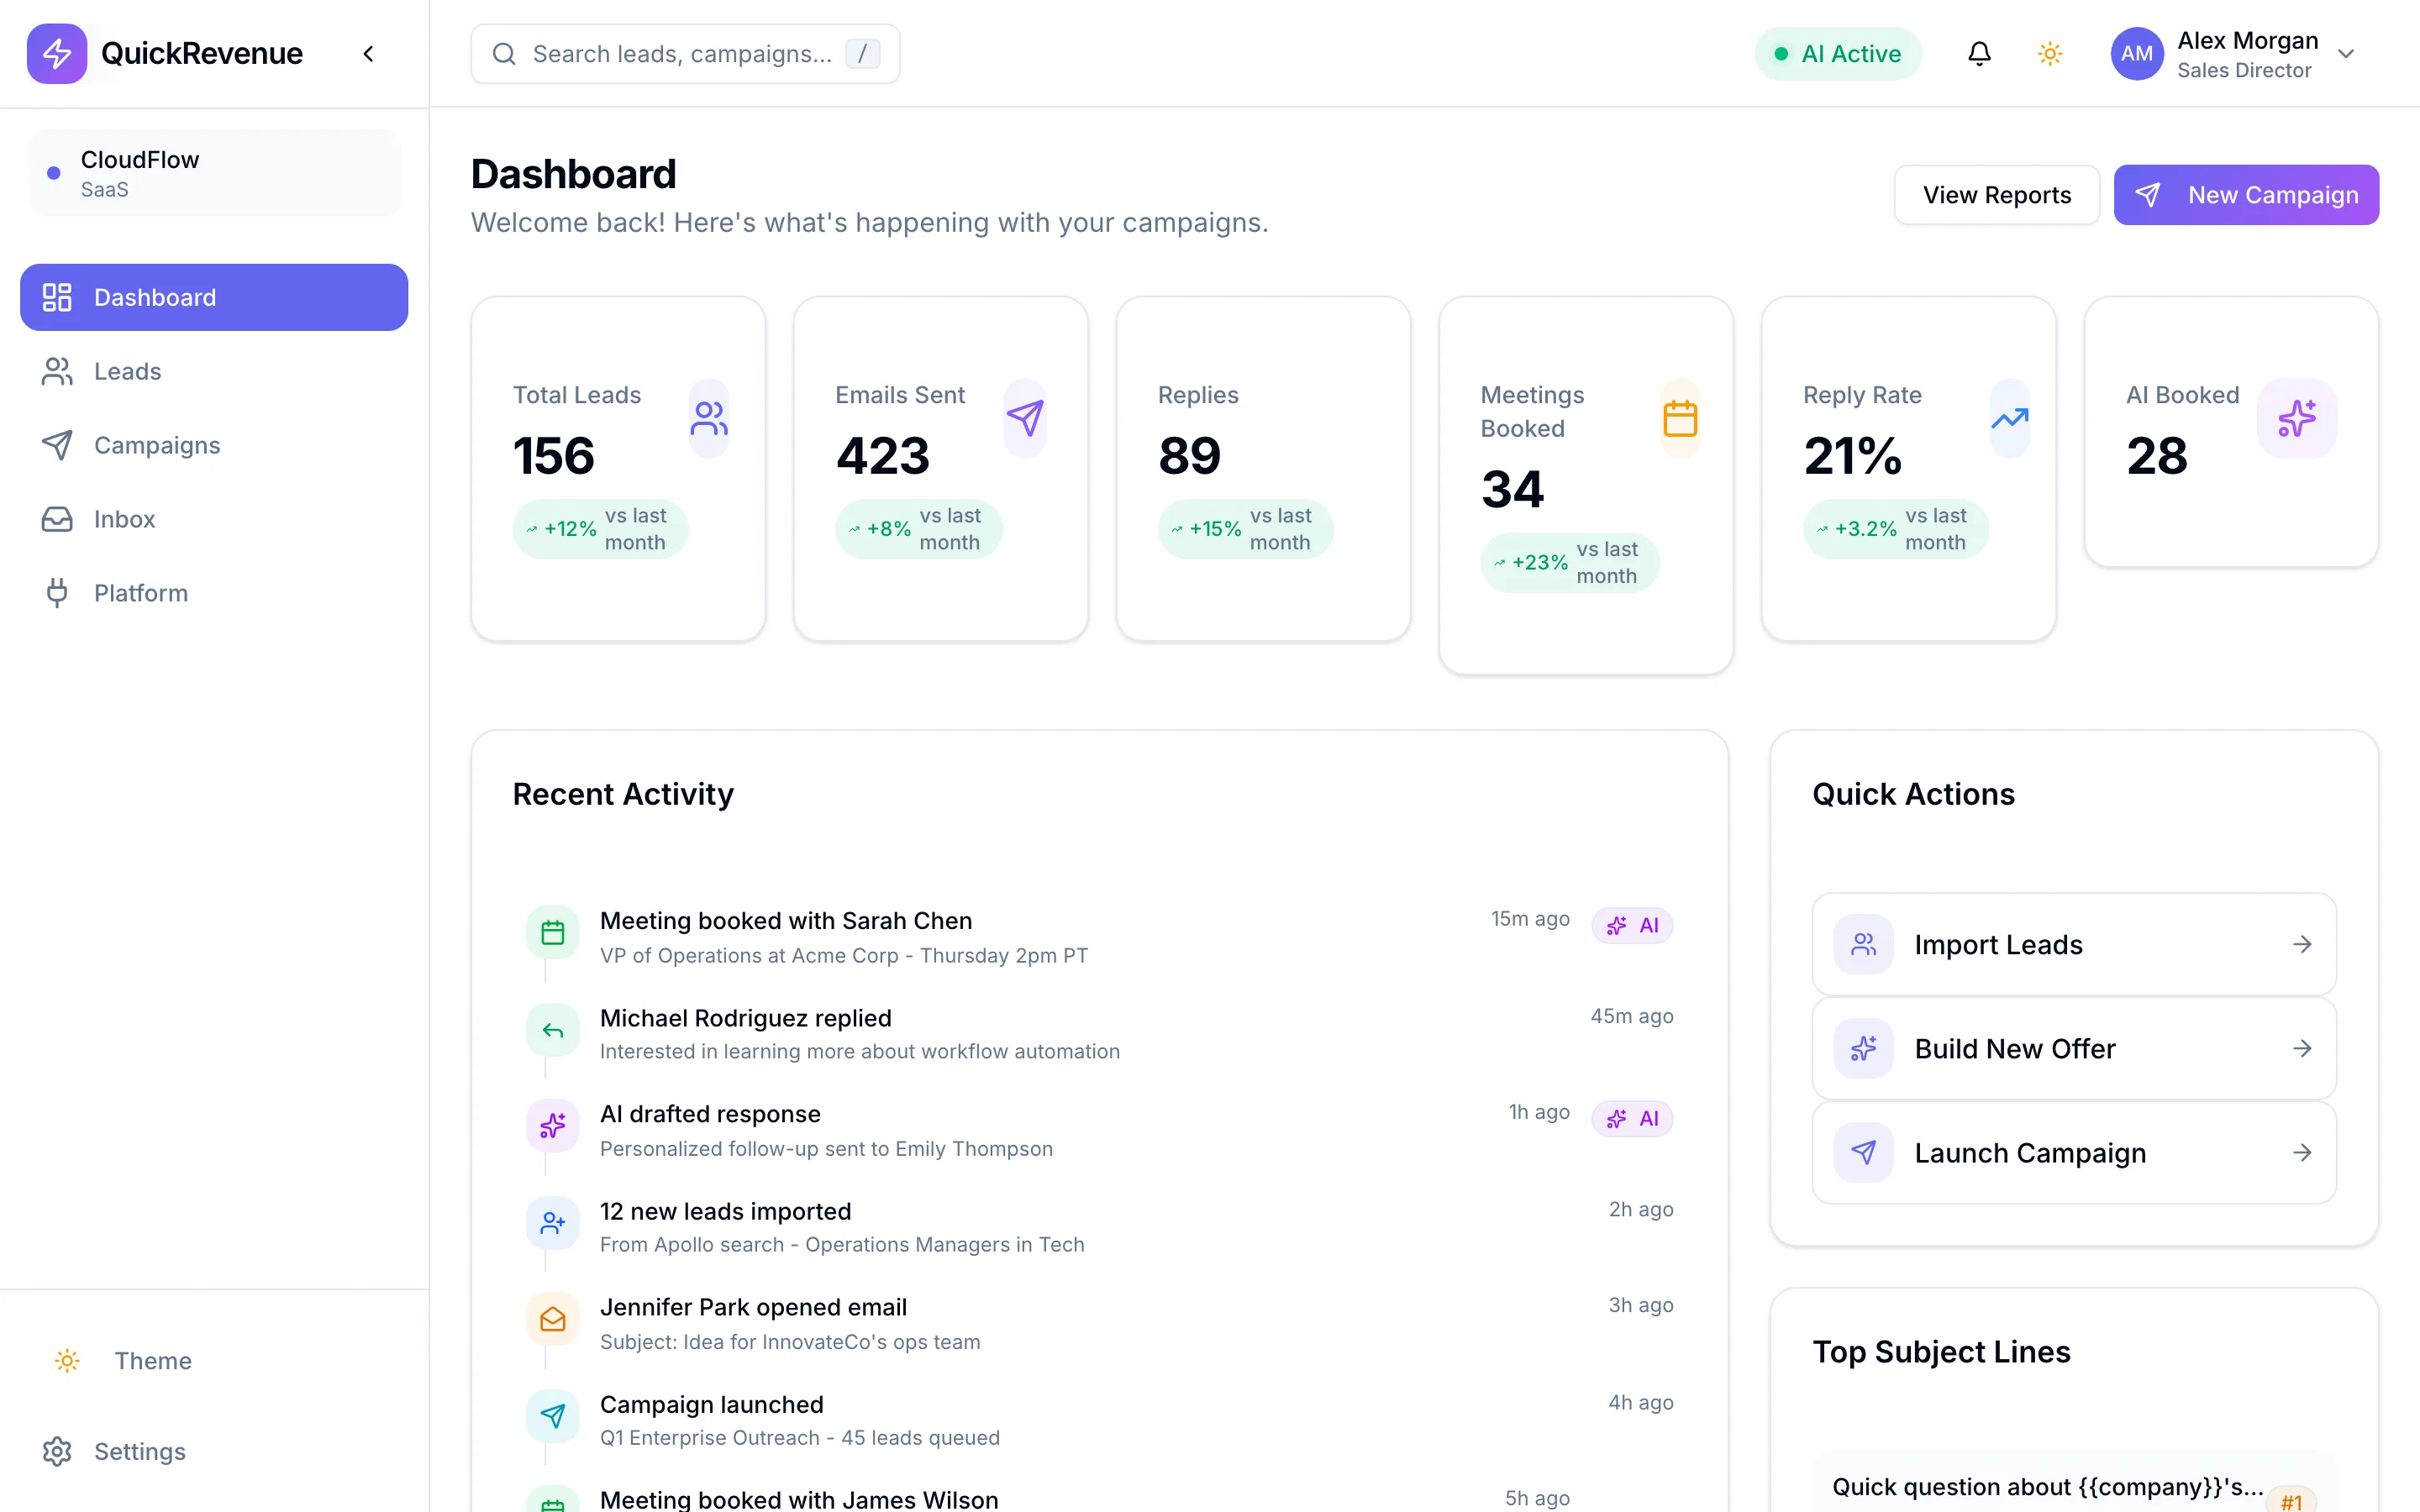Click the calendar icon beside the Sarah Chen meeting
This screenshot has height=1512, width=2420.
553,933
